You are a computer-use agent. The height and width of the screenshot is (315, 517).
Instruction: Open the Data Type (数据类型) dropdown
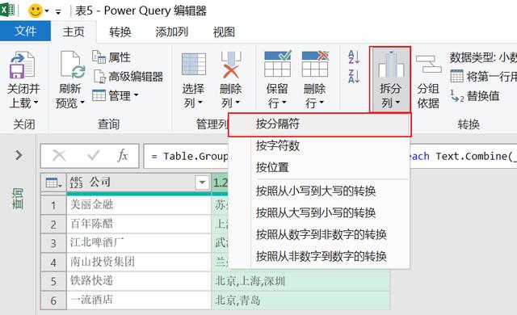pos(483,57)
